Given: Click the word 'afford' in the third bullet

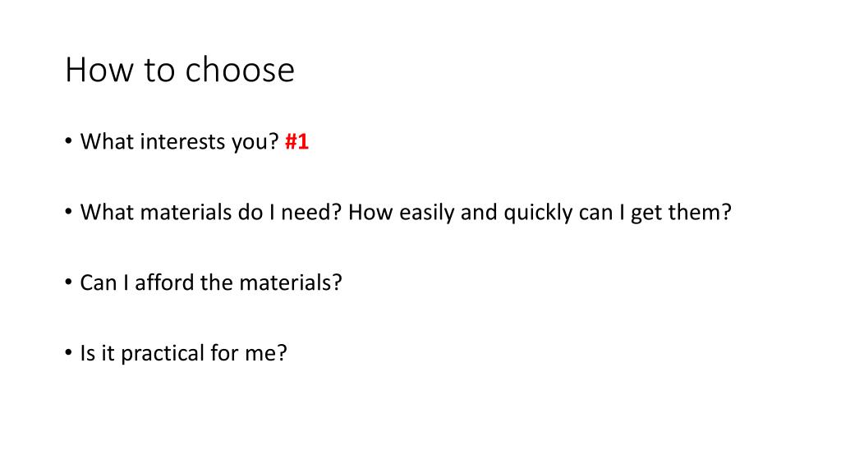Looking at the screenshot, I should click(x=164, y=282).
